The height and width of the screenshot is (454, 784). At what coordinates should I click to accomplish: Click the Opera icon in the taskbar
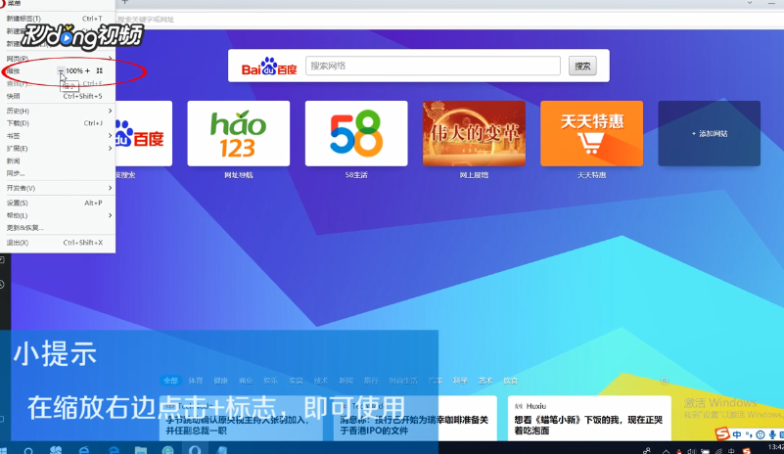point(195,450)
